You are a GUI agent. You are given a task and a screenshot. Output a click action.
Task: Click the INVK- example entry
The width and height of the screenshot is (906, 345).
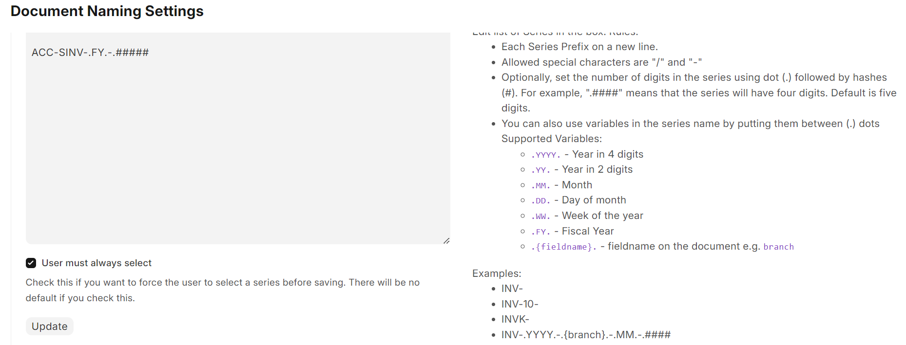515,319
